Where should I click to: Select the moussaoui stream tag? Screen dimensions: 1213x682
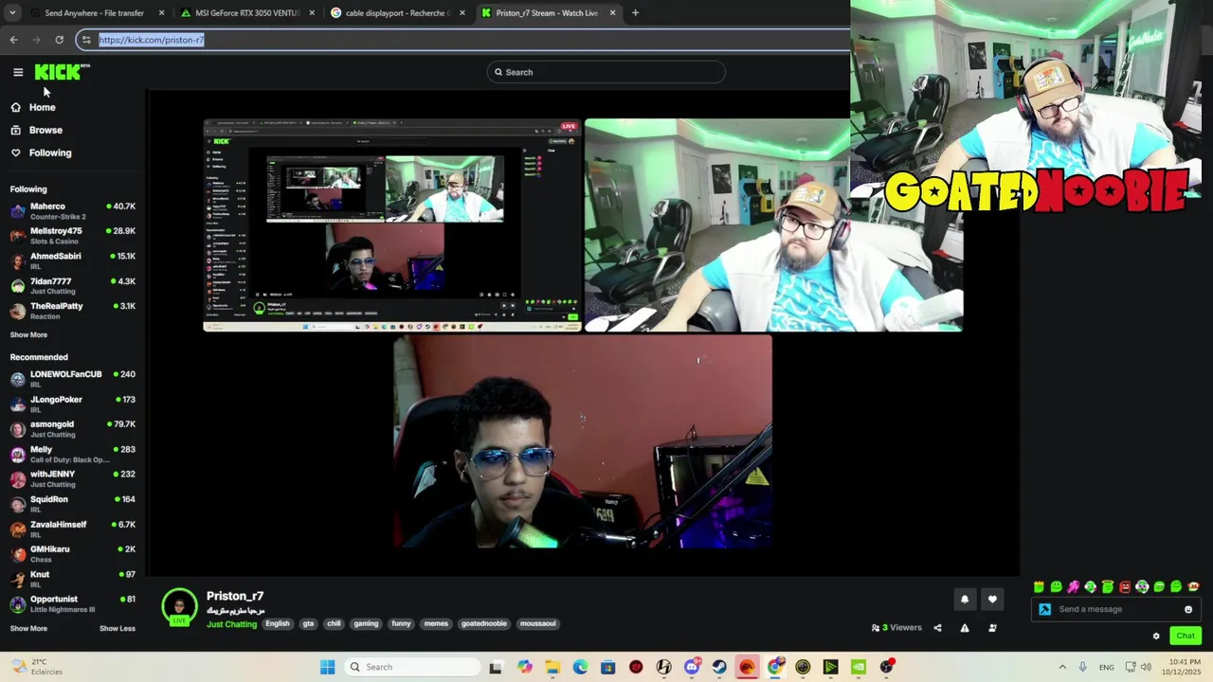click(x=538, y=623)
